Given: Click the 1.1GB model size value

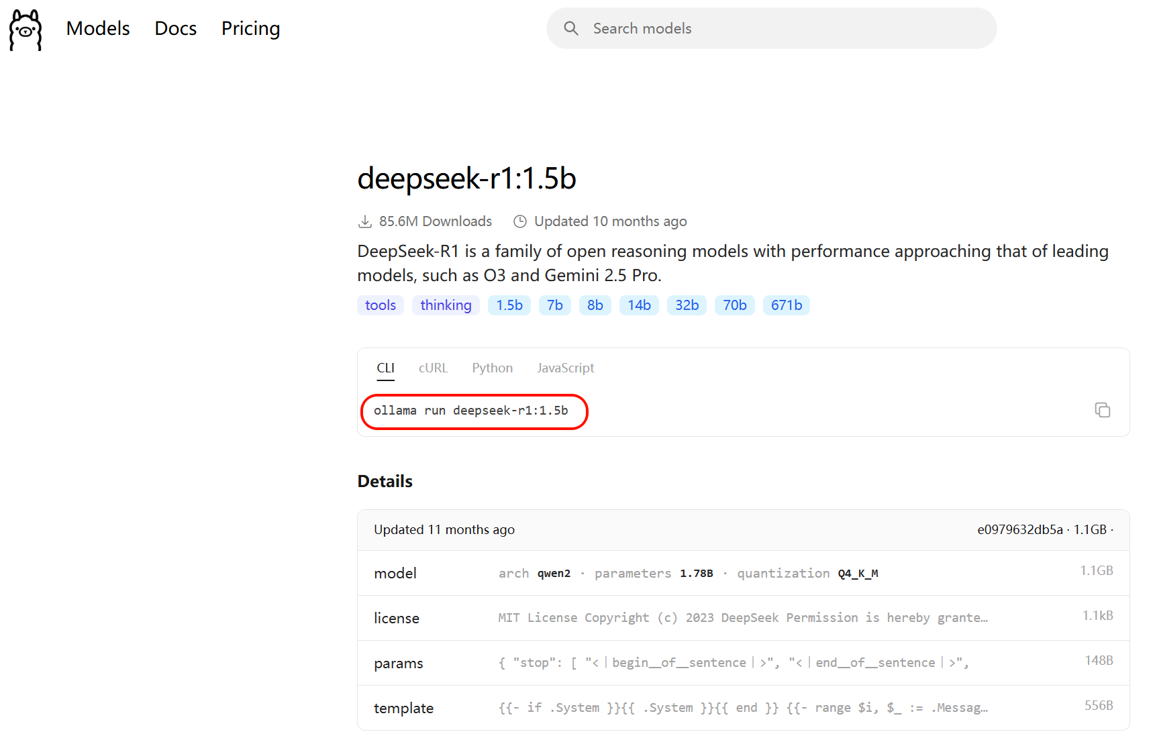Looking at the screenshot, I should point(1097,570).
